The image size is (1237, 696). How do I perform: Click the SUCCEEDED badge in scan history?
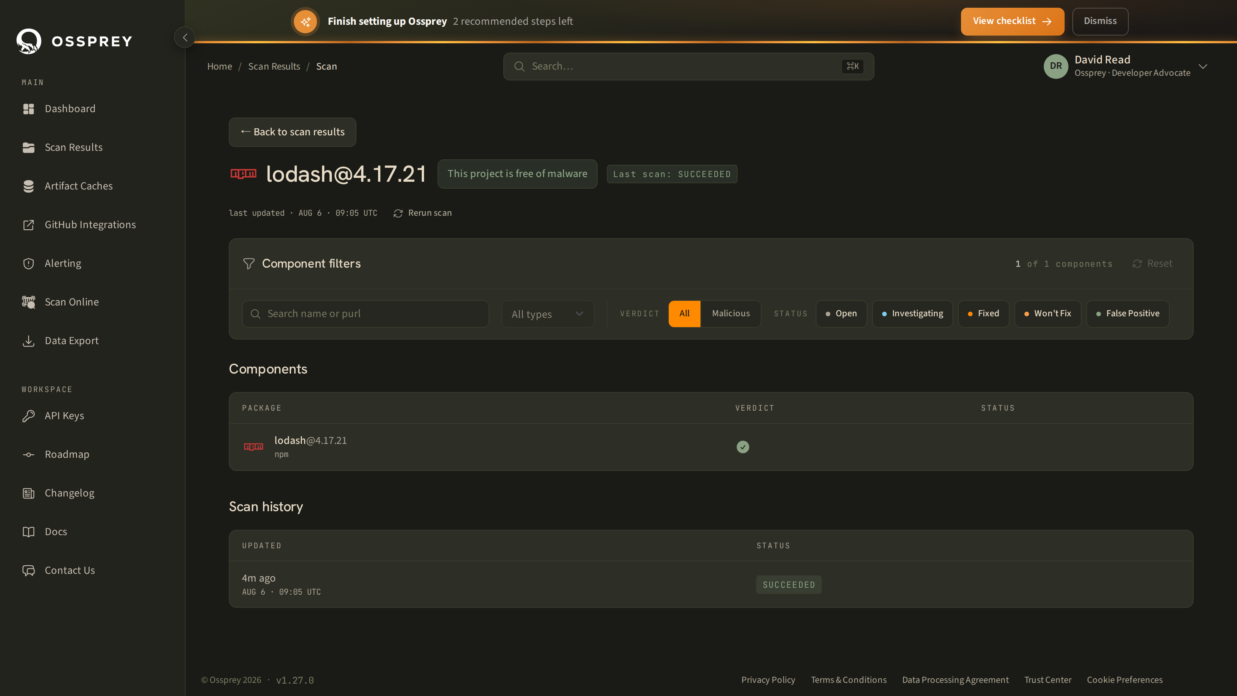[789, 585]
